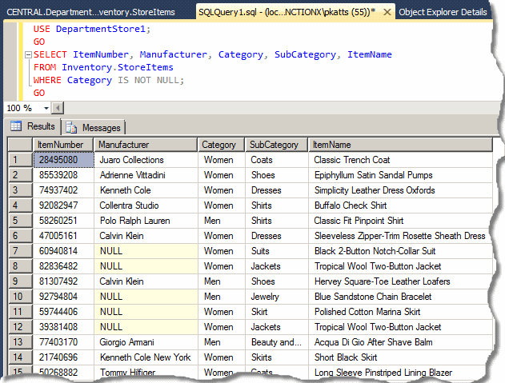The image size is (505, 383).
Task: Click the Kenneth Cole New York cell
Action: pyautogui.click(x=146, y=357)
